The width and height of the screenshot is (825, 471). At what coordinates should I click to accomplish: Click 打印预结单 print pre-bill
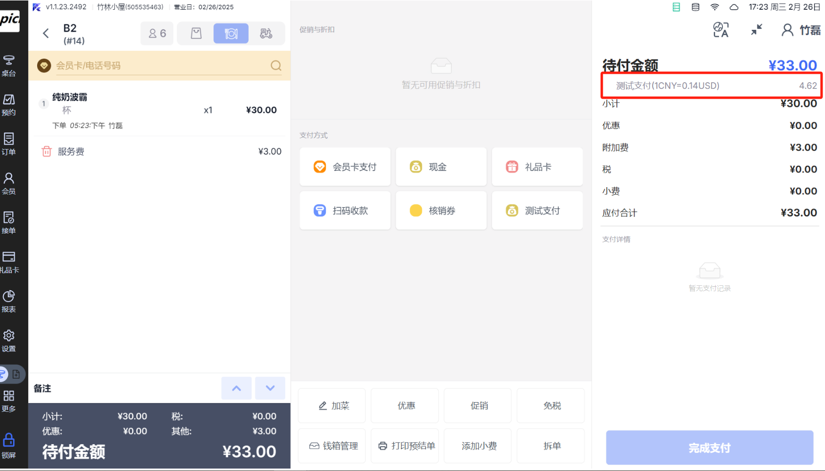[x=404, y=446]
